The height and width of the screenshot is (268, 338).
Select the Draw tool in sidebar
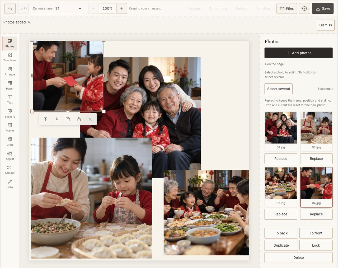pyautogui.click(x=10, y=184)
